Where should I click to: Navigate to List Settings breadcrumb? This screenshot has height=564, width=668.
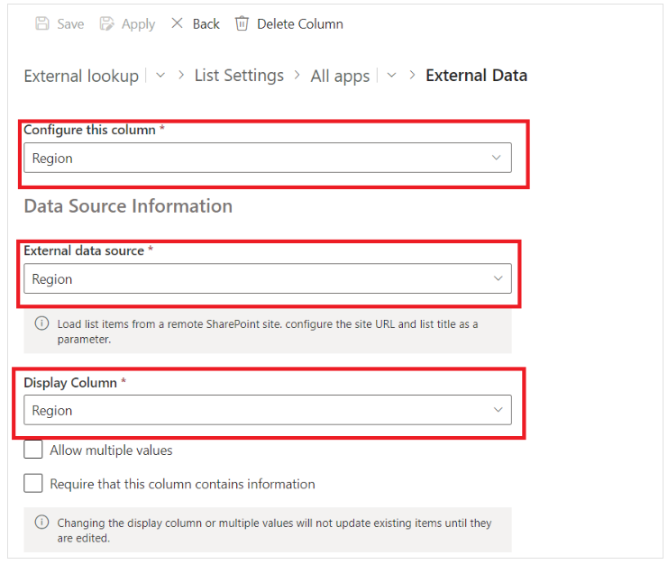coord(239,76)
